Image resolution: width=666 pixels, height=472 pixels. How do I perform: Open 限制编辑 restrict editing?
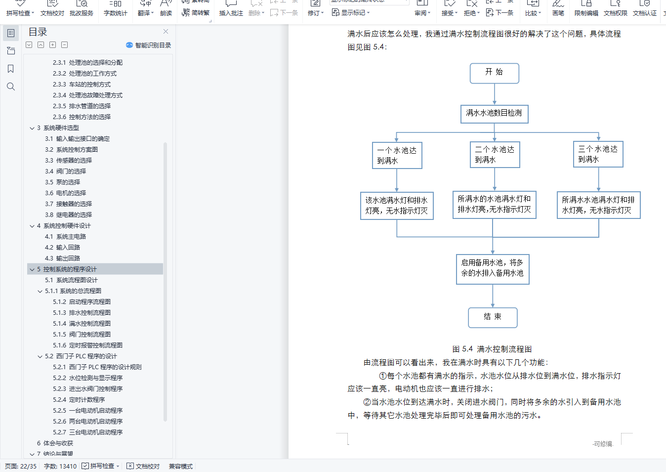(x=586, y=8)
